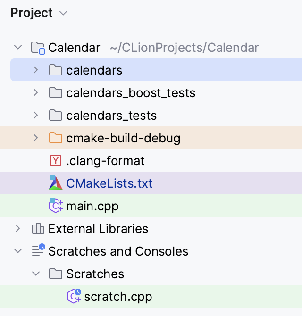
Task: Click the CMake icon beside CMakeLists.txt
Action: click(x=56, y=183)
